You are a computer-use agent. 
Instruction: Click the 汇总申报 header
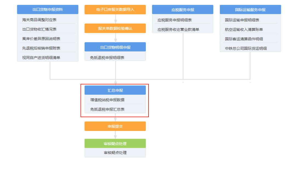[115, 90]
